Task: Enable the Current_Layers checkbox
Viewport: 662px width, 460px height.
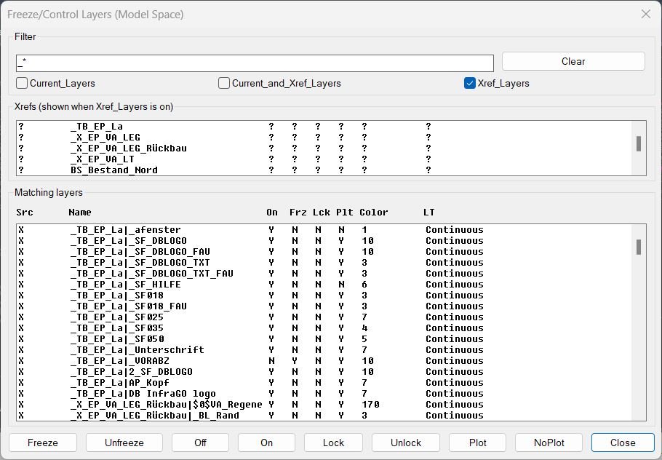Action: tap(23, 83)
